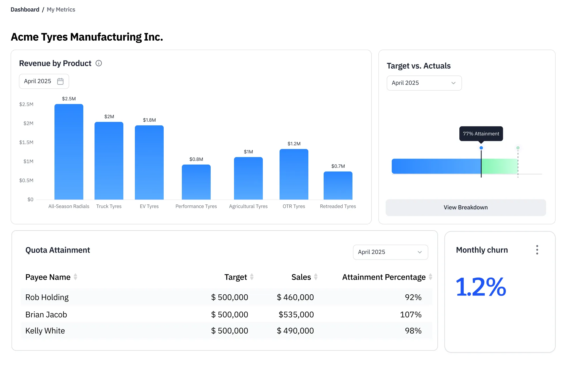The width and height of the screenshot is (566, 365).
Task: Click the Acme Tyres Manufacturing Inc. heading
Action: click(x=87, y=37)
